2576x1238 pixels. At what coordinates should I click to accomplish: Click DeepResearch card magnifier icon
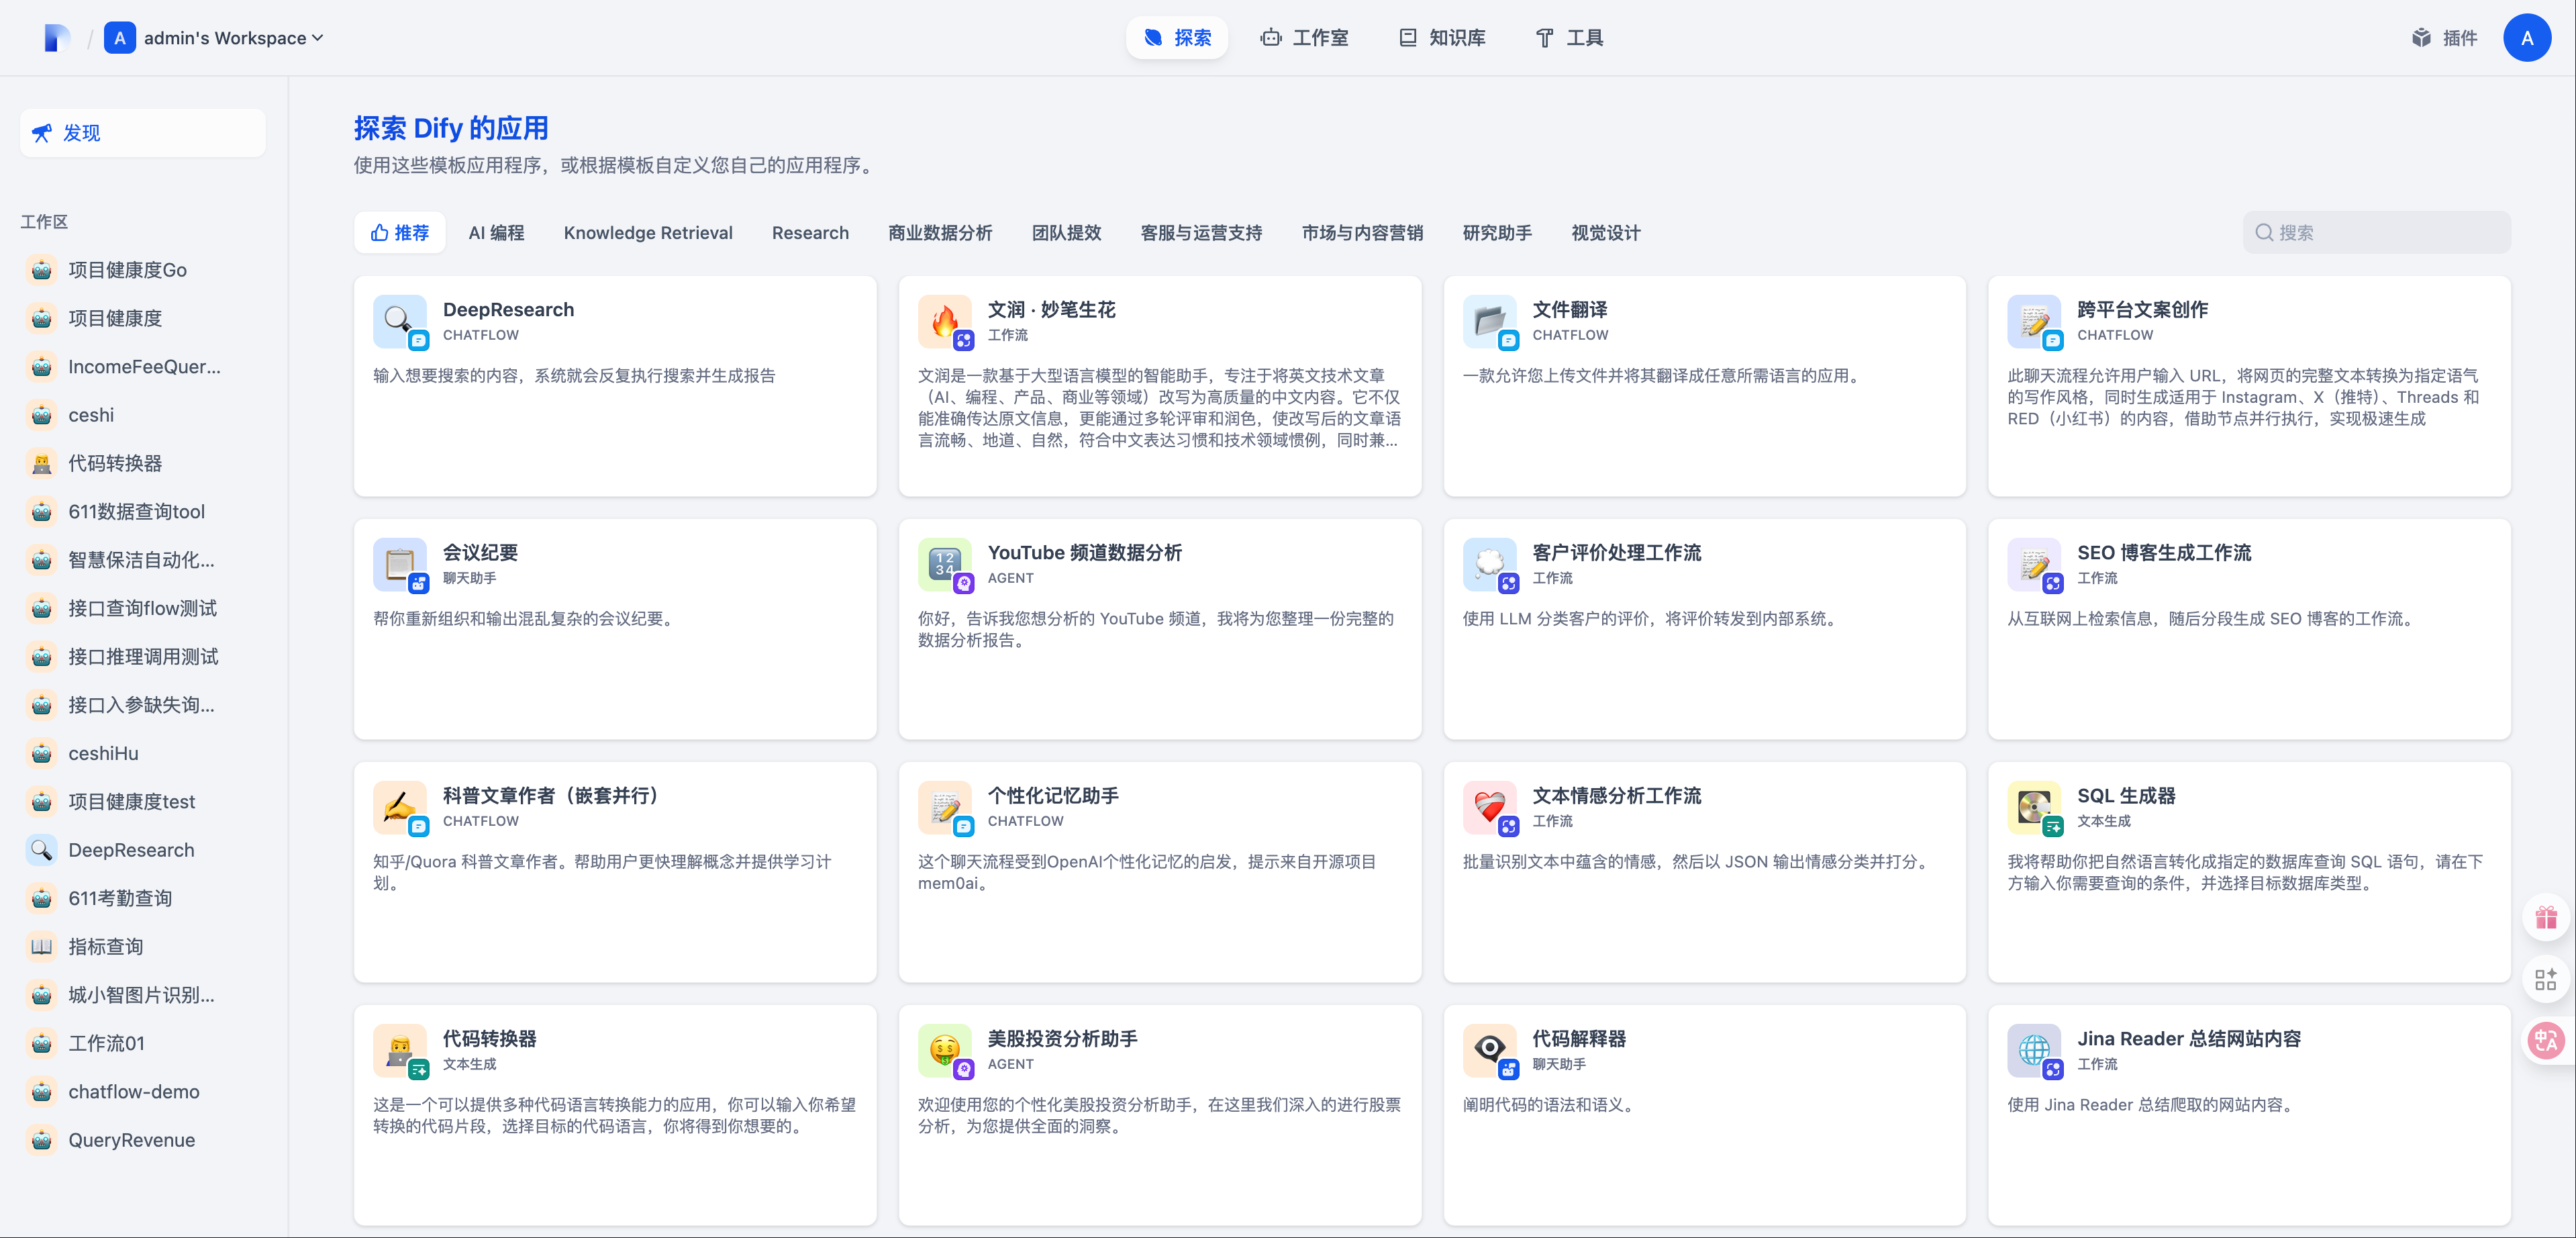click(400, 321)
